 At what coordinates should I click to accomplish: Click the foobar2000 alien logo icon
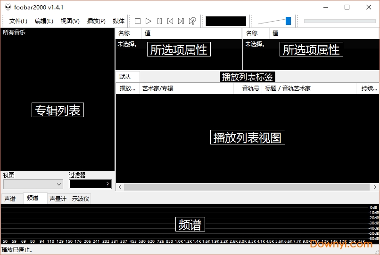pyautogui.click(x=8, y=7)
